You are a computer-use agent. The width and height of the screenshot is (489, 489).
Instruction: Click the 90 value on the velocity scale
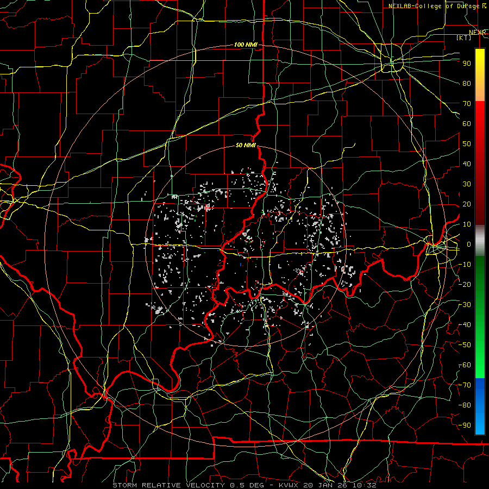tap(467, 64)
